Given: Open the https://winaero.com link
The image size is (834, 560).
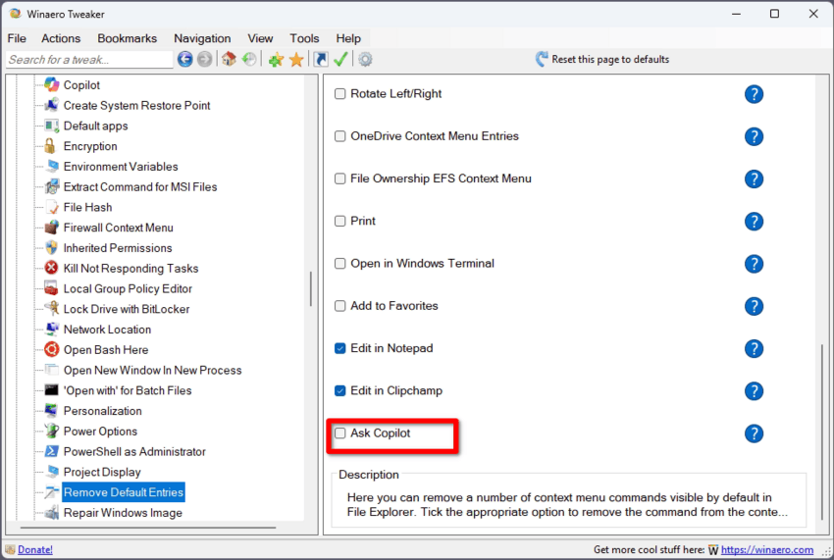Looking at the screenshot, I should [x=767, y=549].
